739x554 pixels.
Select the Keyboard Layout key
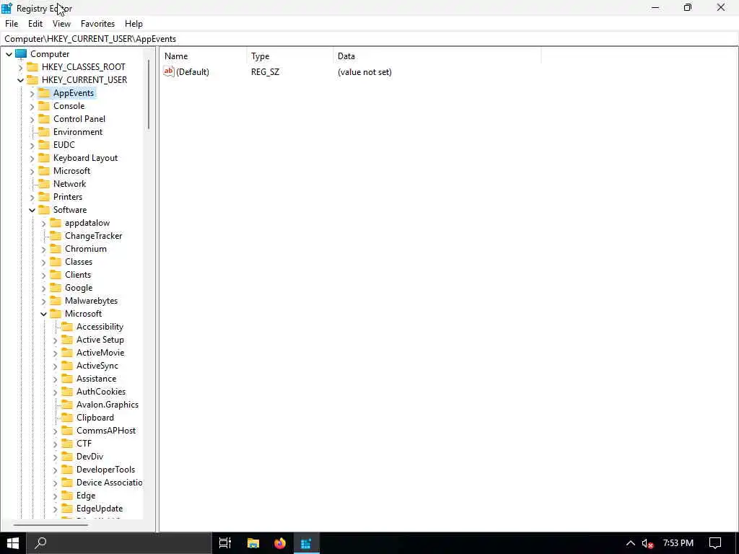click(85, 158)
